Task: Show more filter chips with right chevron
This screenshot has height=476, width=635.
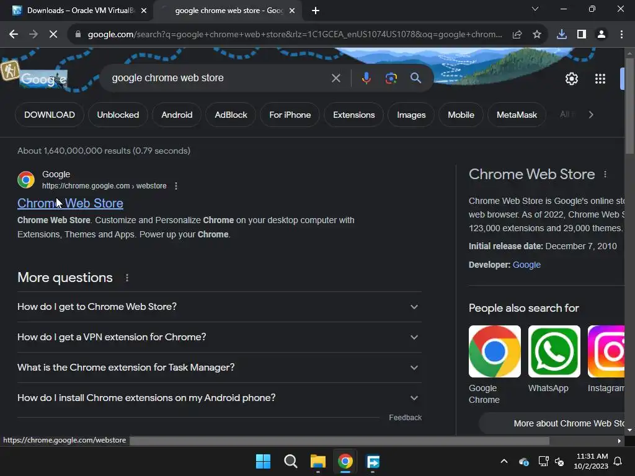Action: click(591, 115)
